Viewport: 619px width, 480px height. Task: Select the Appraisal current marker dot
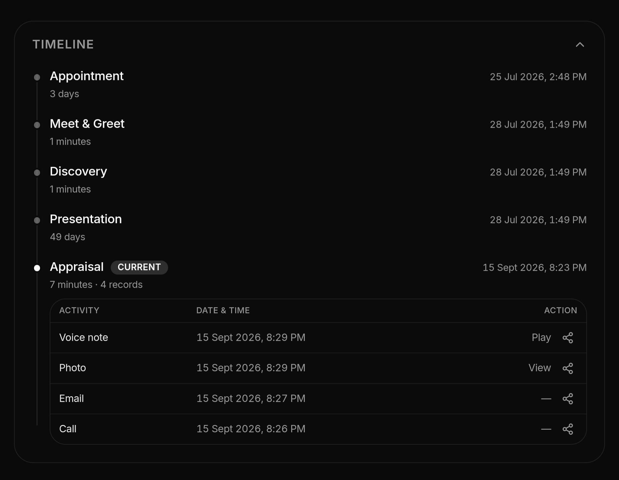tap(37, 268)
